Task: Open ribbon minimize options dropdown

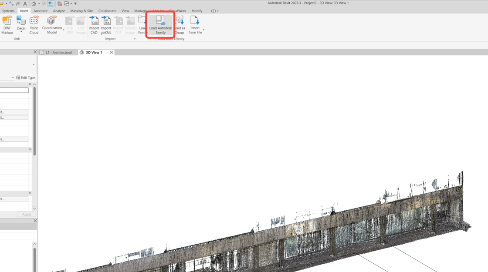Action: point(217,11)
